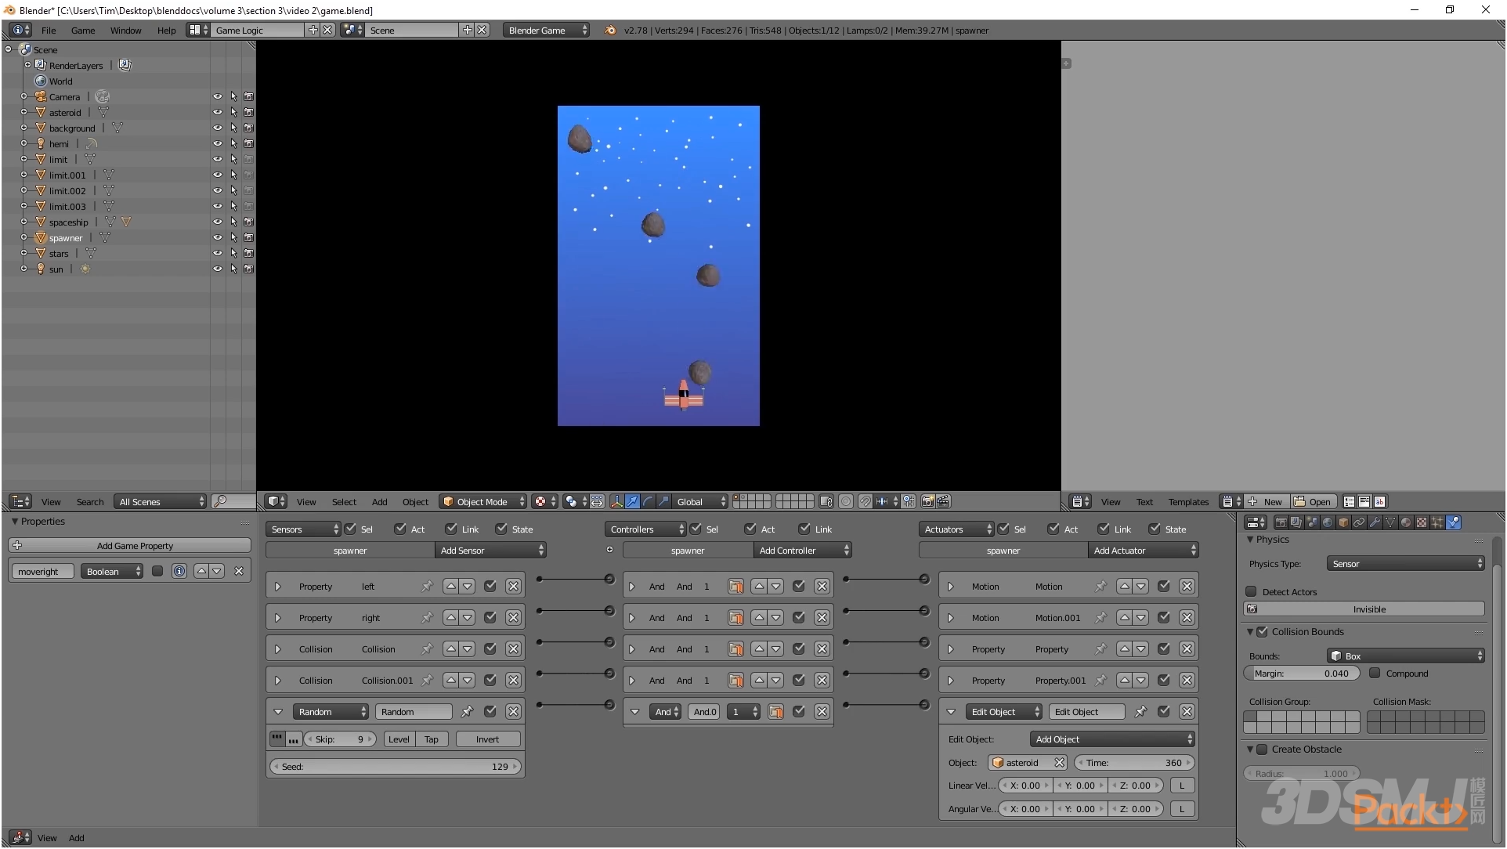Viewport: 1507px width, 849px height.
Task: Toggle visibility of the sun lamp
Action: (217, 269)
